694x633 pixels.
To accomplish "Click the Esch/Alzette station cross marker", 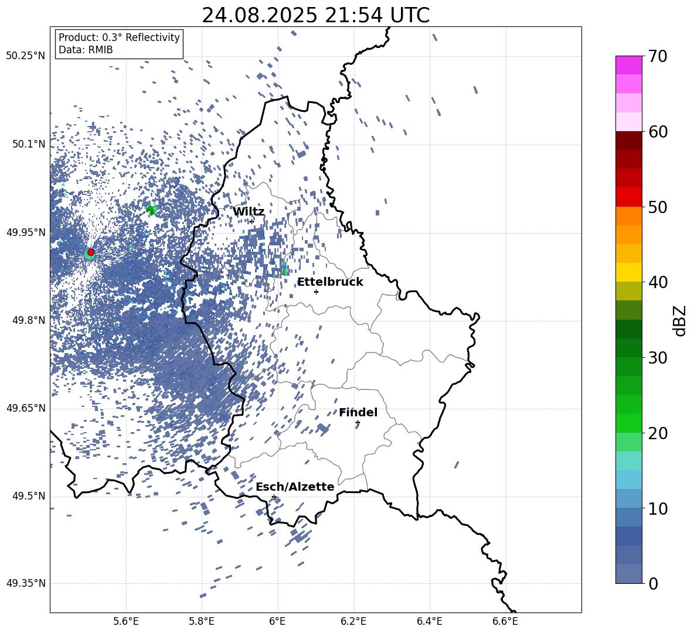I will (x=274, y=497).
